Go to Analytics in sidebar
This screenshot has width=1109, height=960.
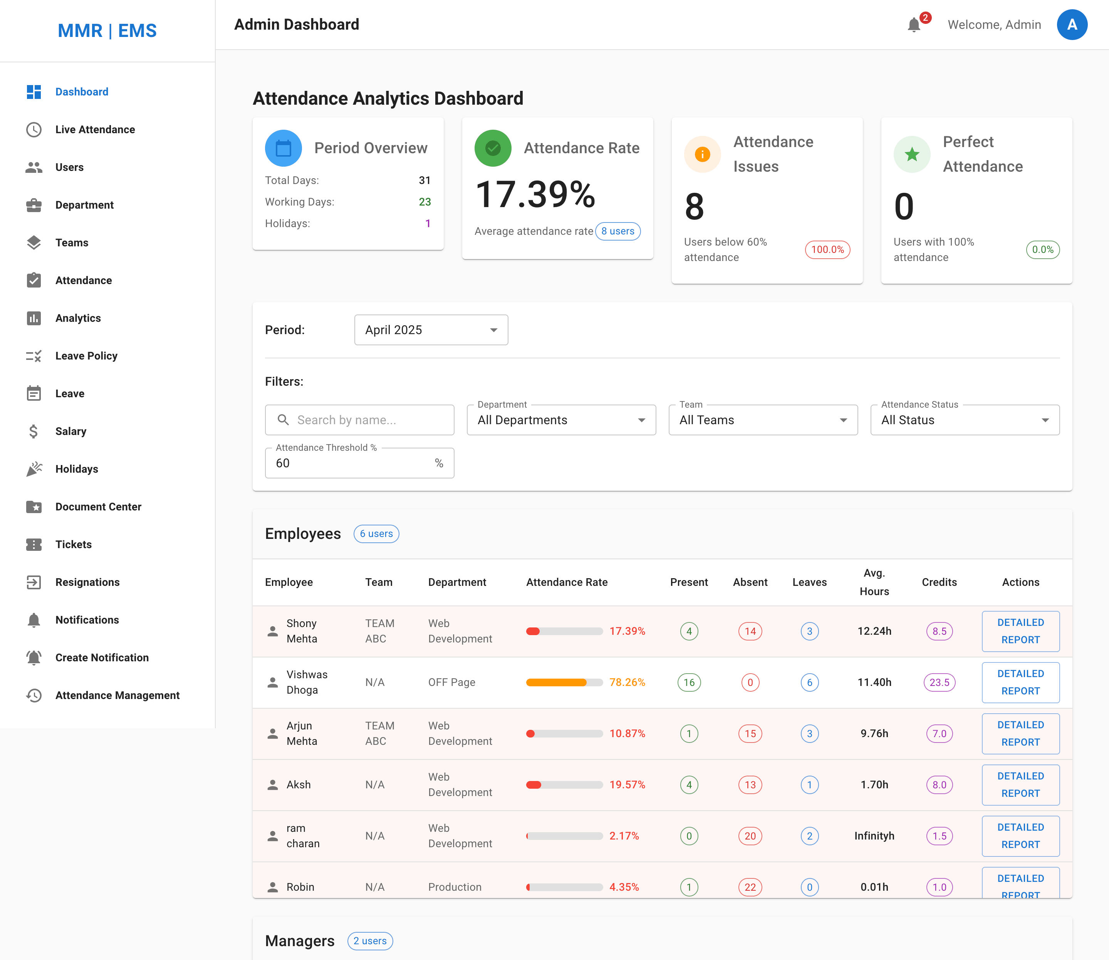tap(78, 318)
